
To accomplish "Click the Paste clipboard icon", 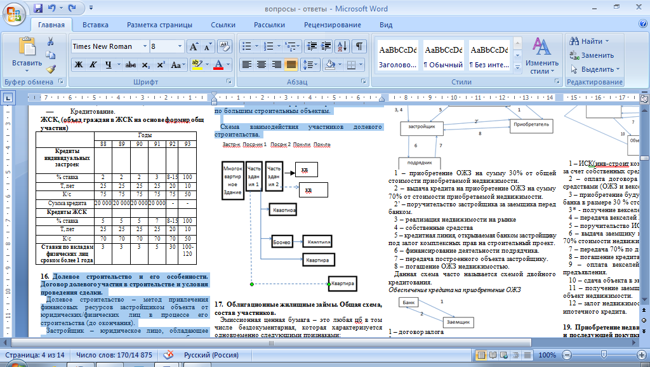I will [27, 47].
